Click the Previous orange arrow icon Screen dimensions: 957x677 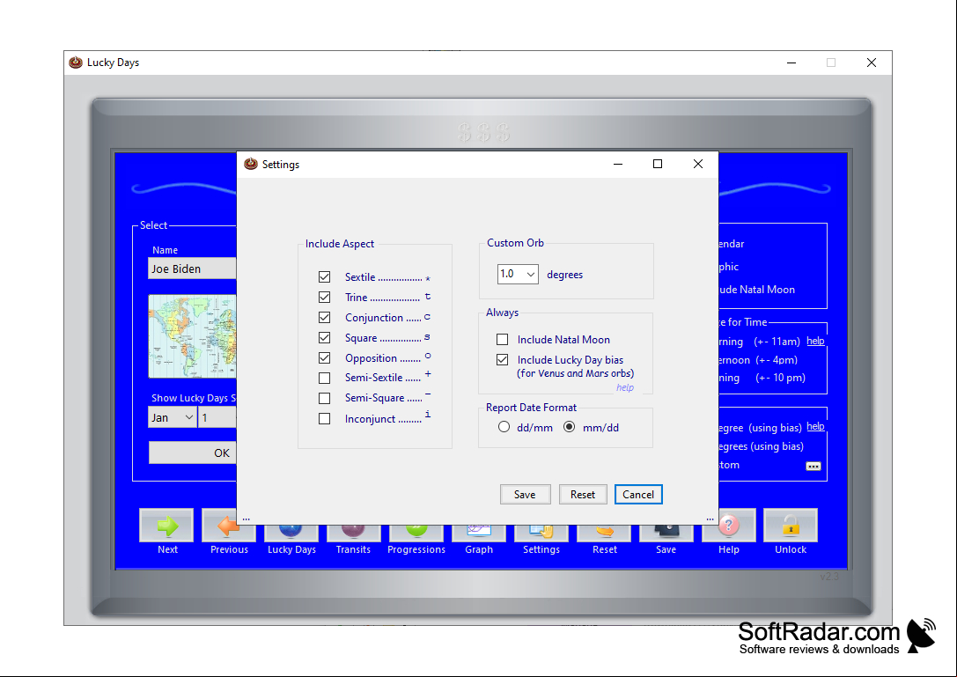(x=229, y=526)
